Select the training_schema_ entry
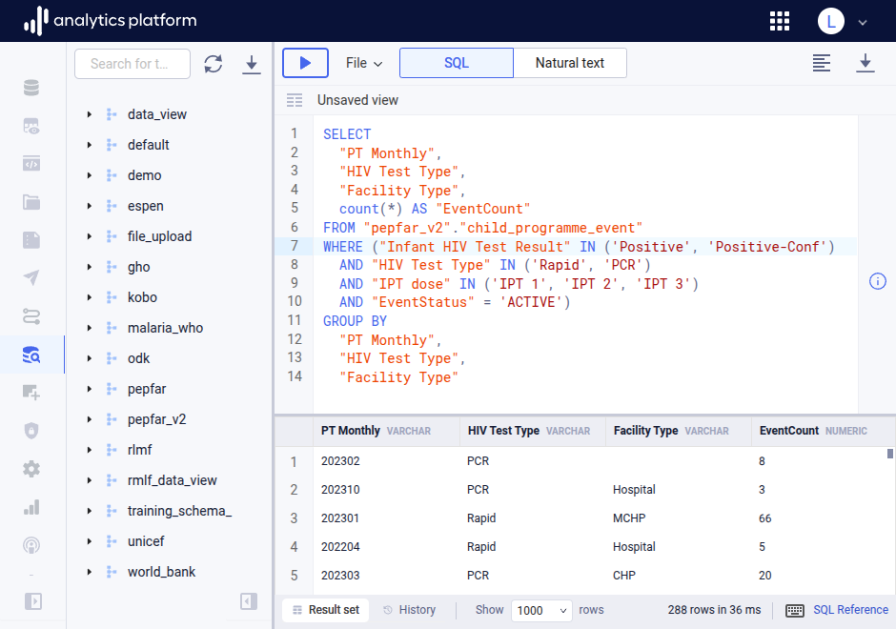The height and width of the screenshot is (629, 896). (x=179, y=511)
